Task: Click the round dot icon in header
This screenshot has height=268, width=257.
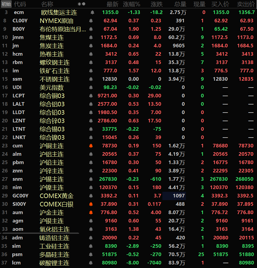Action: (84, 4)
